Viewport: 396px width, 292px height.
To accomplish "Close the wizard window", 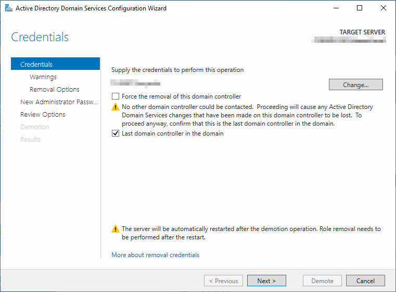I will [384, 8].
